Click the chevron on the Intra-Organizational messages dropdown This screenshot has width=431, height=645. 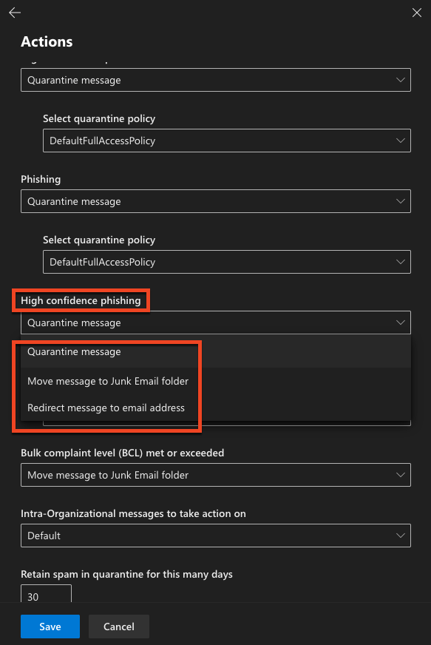[400, 536]
